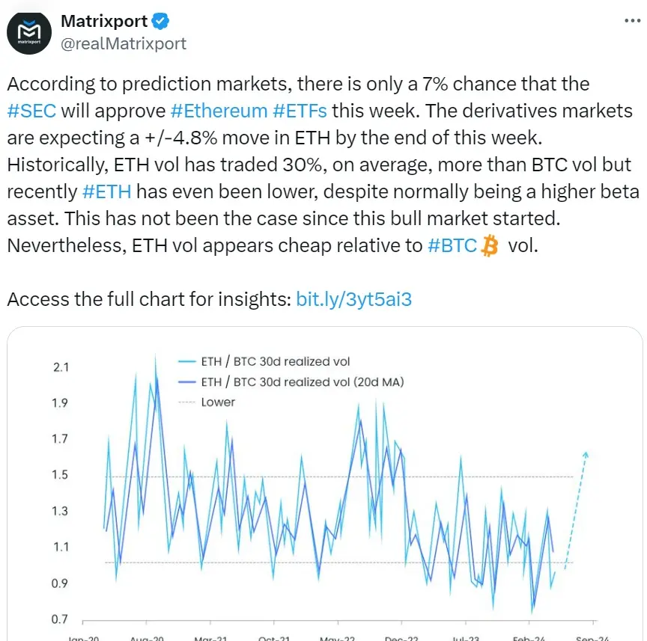This screenshot has height=641, width=647.
Task: Click the 2.1 y-axis label
Action: [x=61, y=367]
